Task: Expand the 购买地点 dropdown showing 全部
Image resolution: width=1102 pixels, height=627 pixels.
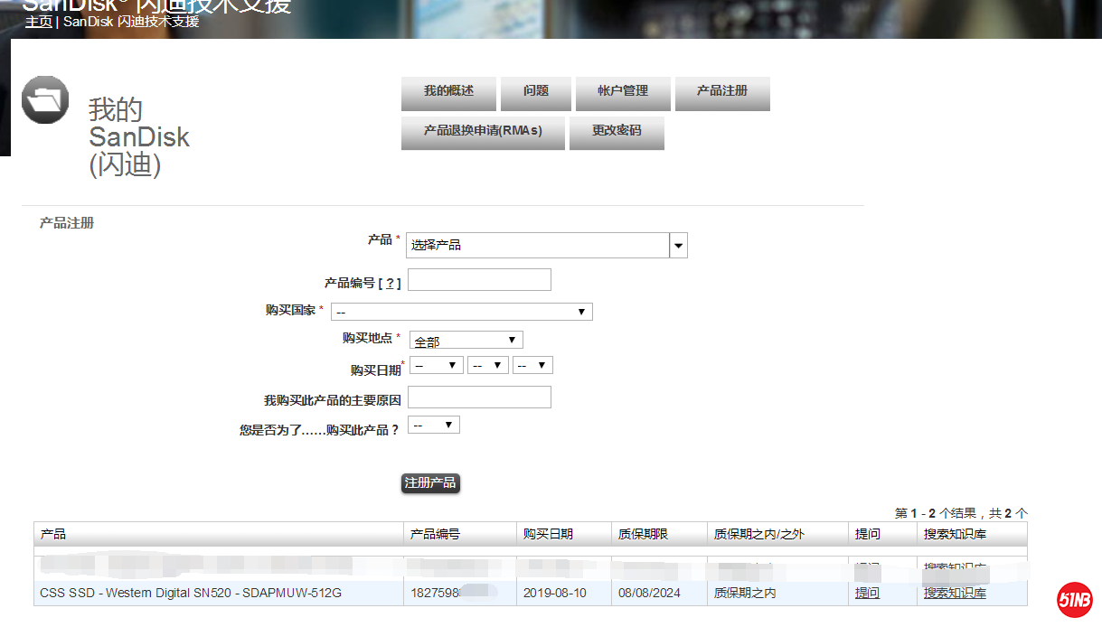Action: [x=466, y=341]
